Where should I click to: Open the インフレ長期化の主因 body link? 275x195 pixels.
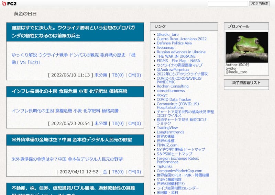[x=65, y=111]
